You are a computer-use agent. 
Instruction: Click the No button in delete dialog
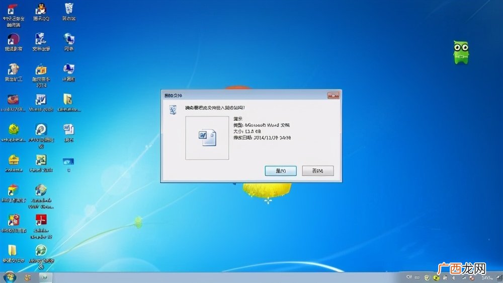click(318, 171)
